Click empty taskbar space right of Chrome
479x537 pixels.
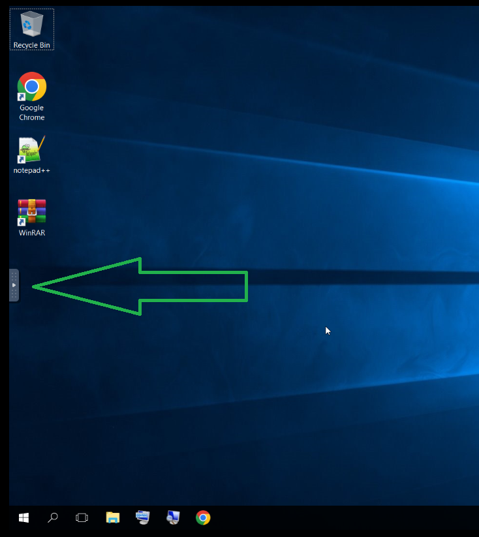326,519
